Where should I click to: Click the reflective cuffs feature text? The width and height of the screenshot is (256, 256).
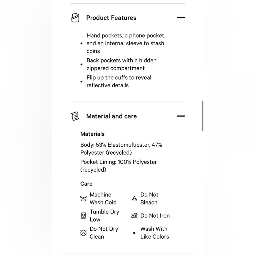(x=119, y=81)
